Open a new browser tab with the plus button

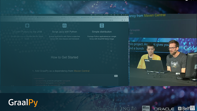click(x=115, y=17)
